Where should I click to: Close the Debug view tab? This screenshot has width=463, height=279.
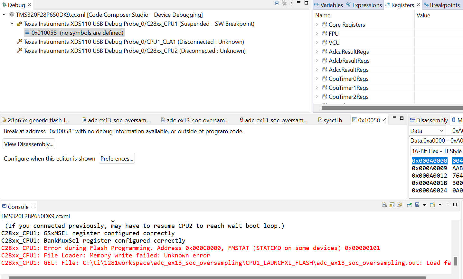(x=30, y=5)
